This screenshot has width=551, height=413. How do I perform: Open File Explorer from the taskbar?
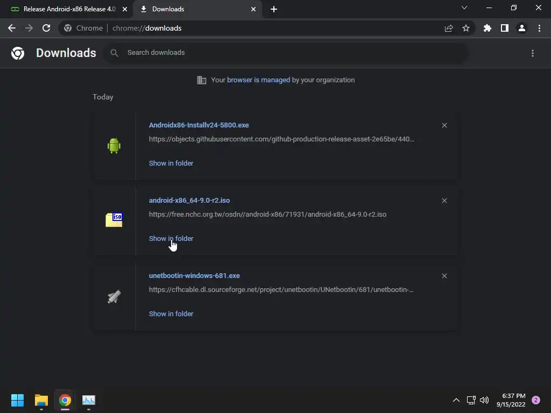click(x=41, y=400)
